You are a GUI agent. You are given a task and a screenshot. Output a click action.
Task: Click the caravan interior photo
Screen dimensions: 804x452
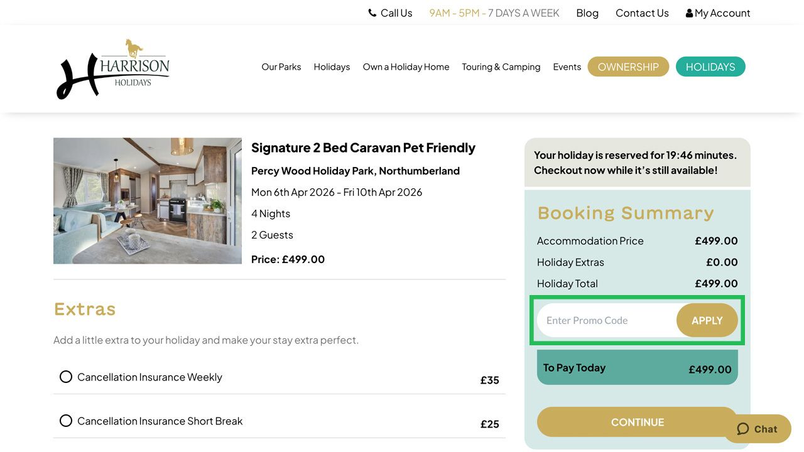point(147,200)
